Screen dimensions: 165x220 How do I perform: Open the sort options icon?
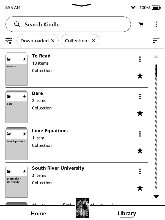[156, 41]
